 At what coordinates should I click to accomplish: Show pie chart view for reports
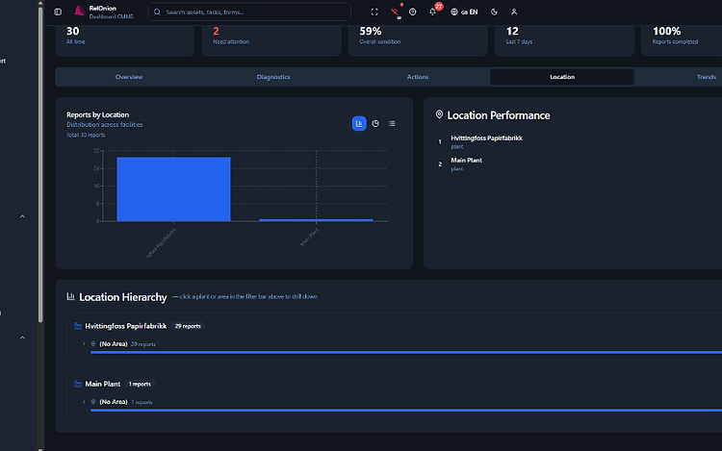(375, 123)
